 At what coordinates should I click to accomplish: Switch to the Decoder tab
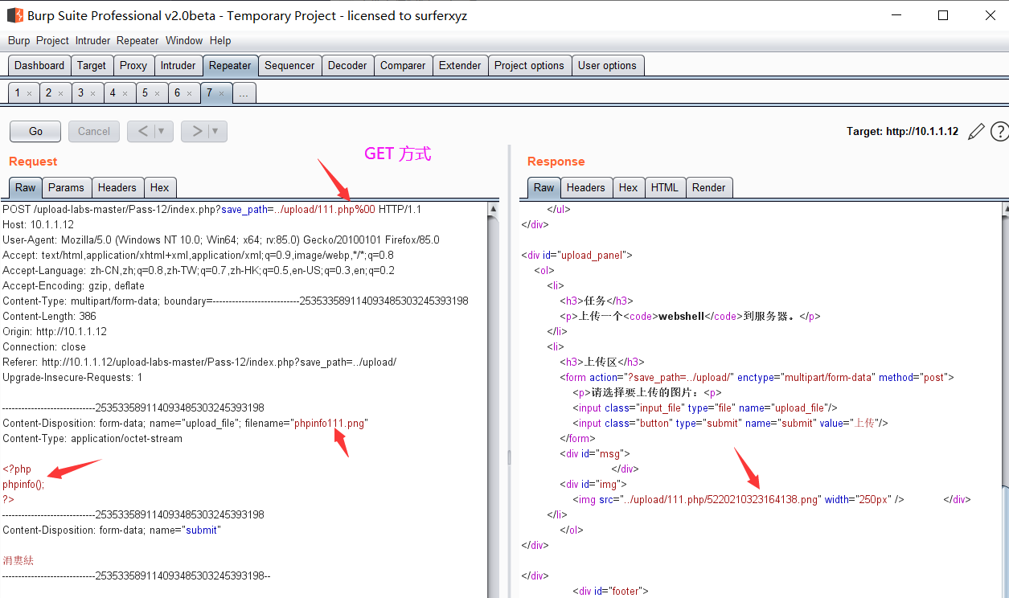click(x=347, y=66)
